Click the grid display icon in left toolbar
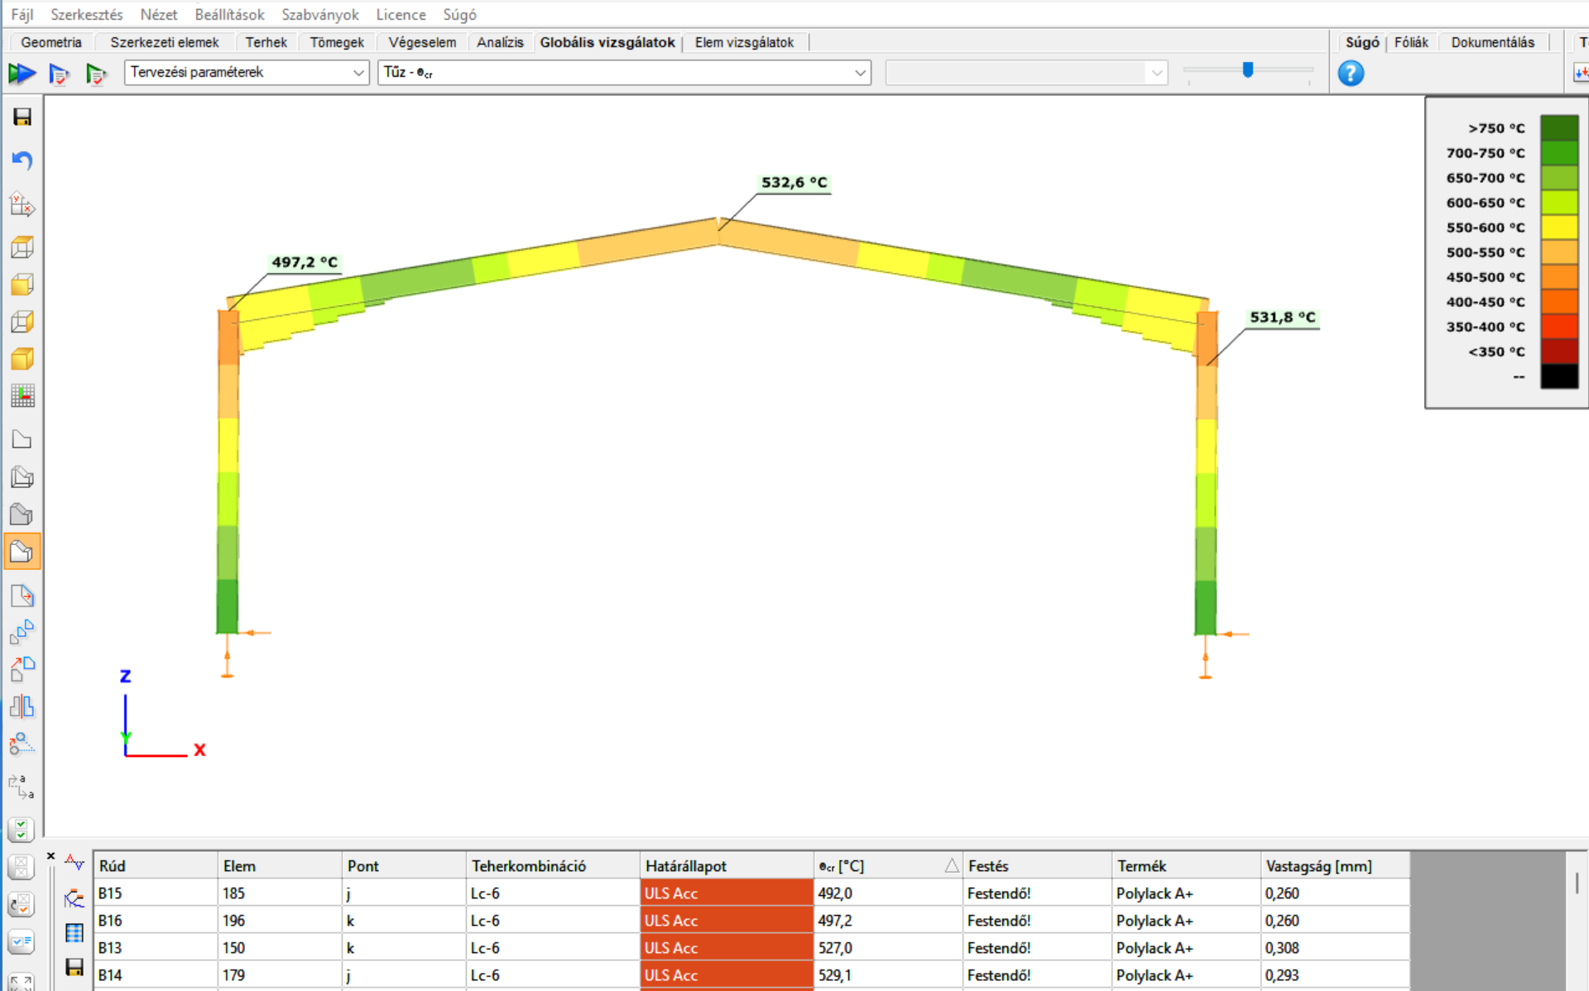 click(22, 396)
